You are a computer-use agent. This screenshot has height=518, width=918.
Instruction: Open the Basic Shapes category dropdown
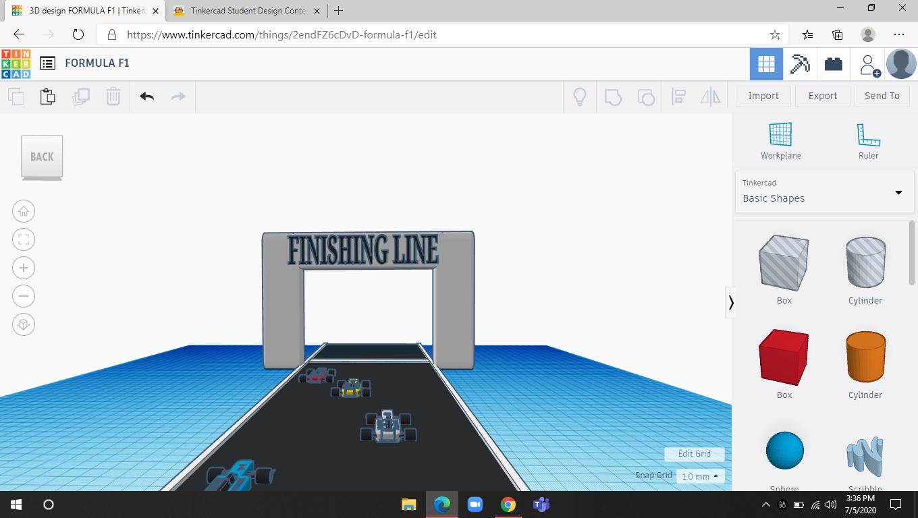[x=824, y=192]
